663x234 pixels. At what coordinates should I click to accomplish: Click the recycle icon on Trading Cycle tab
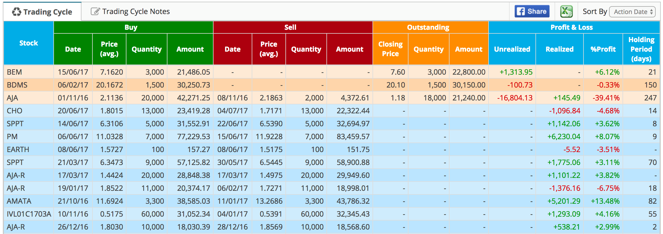click(17, 12)
